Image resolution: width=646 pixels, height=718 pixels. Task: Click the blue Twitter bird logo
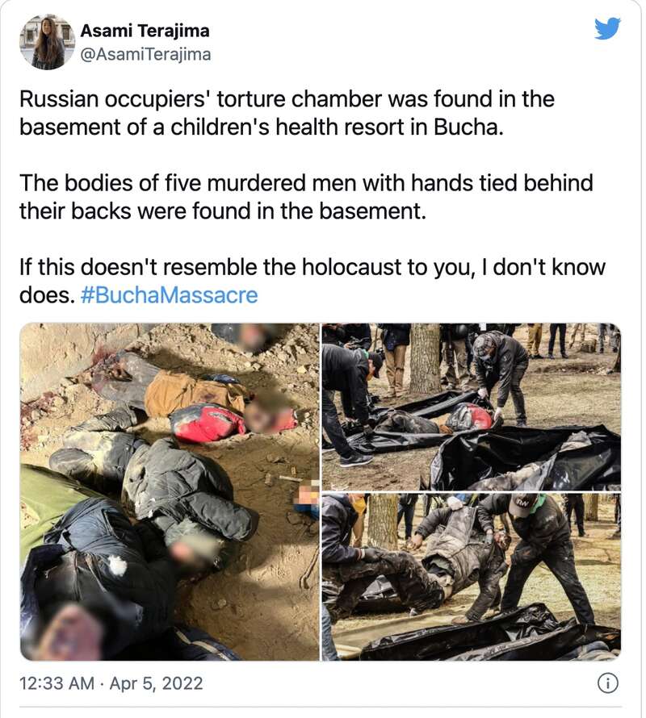[607, 28]
